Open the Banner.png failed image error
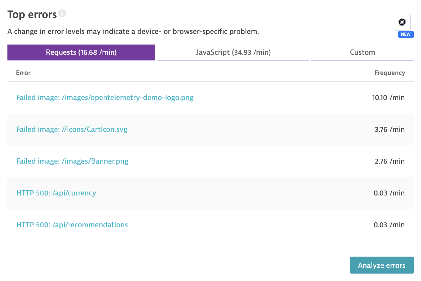 click(x=72, y=161)
